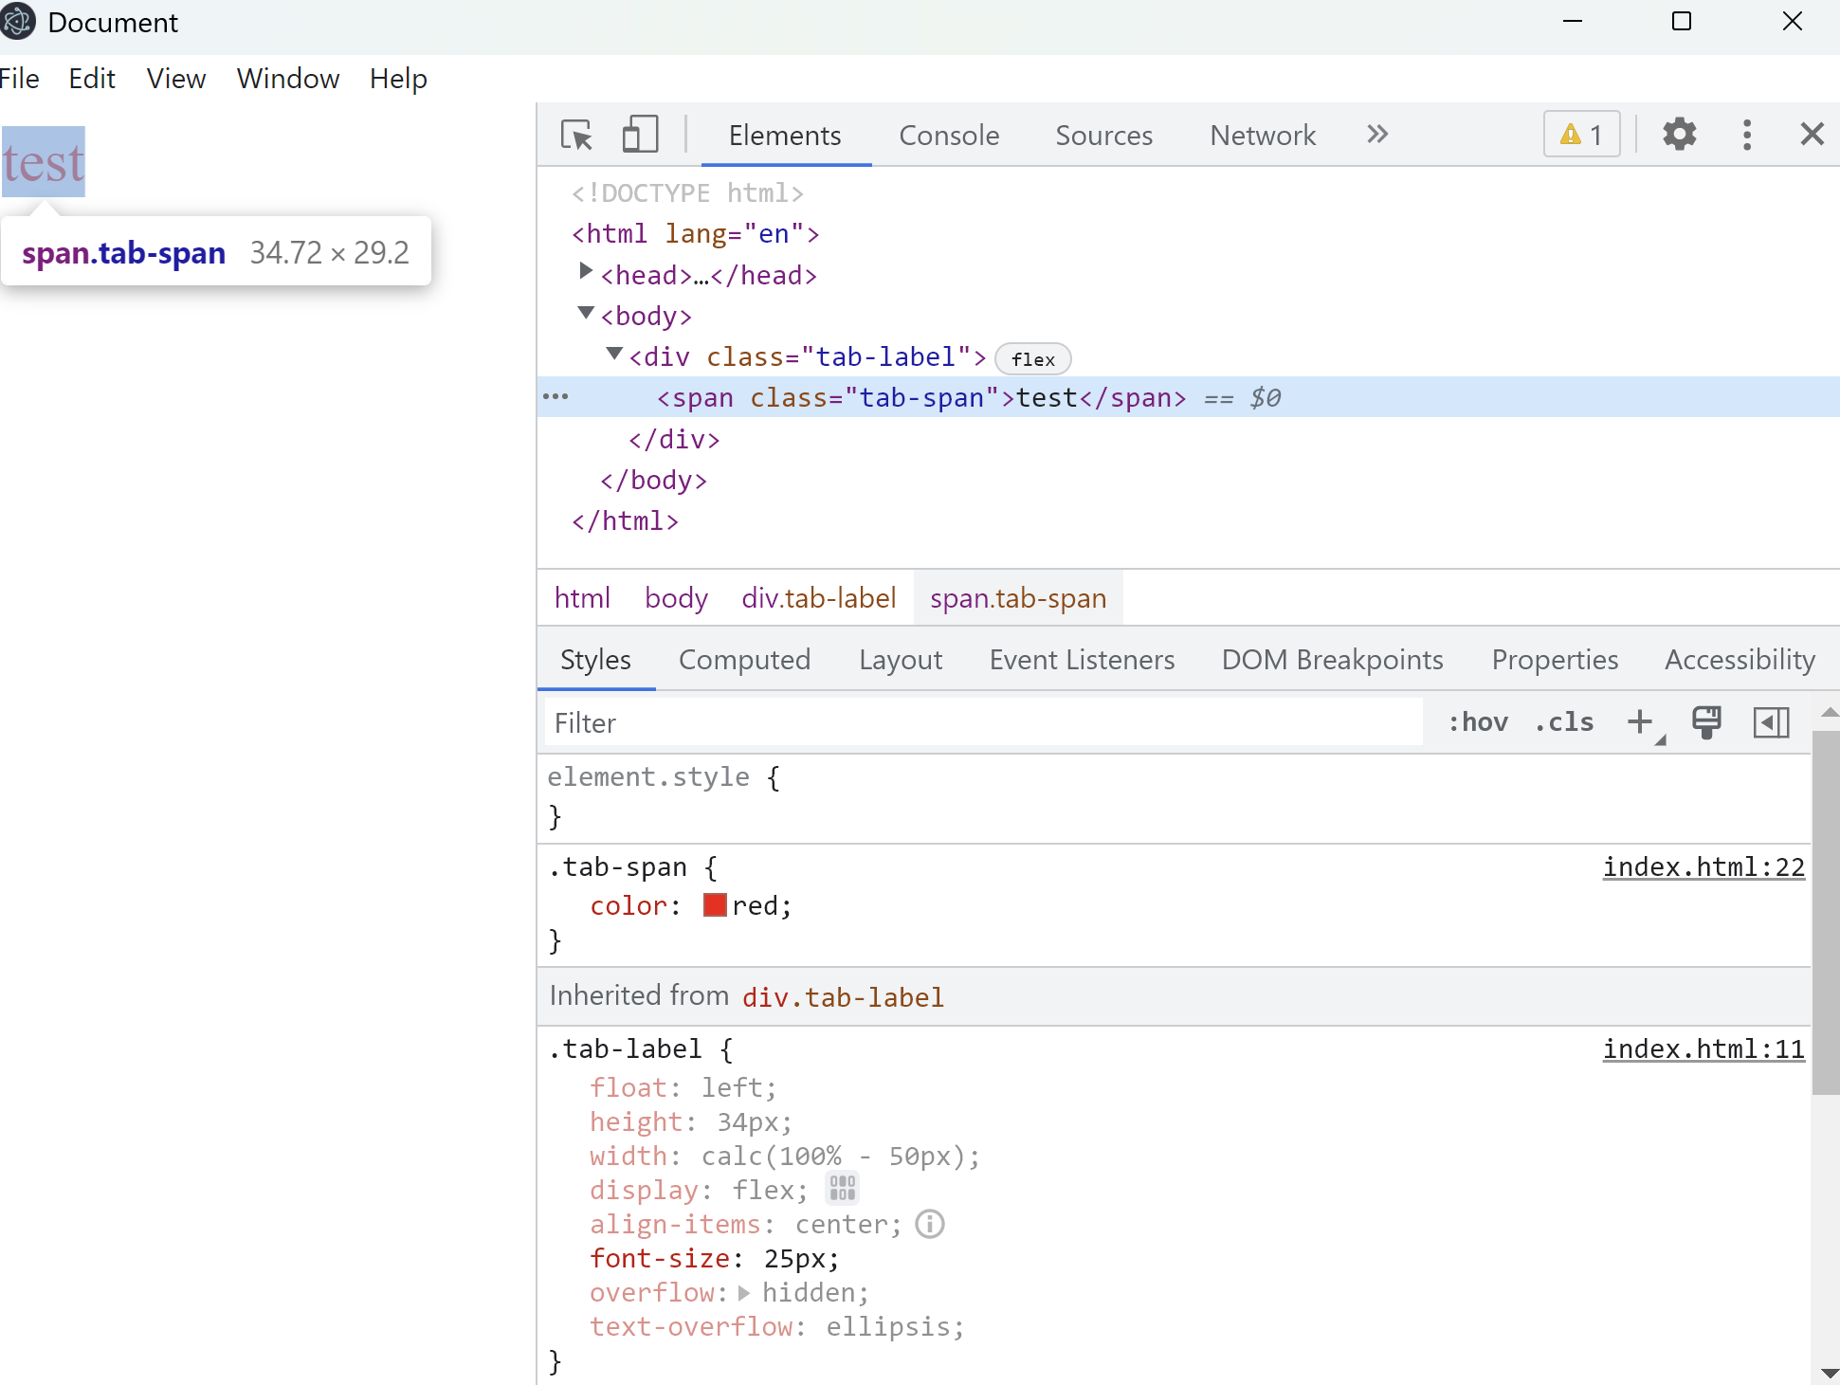Toggle the .cls class editor

click(1564, 722)
